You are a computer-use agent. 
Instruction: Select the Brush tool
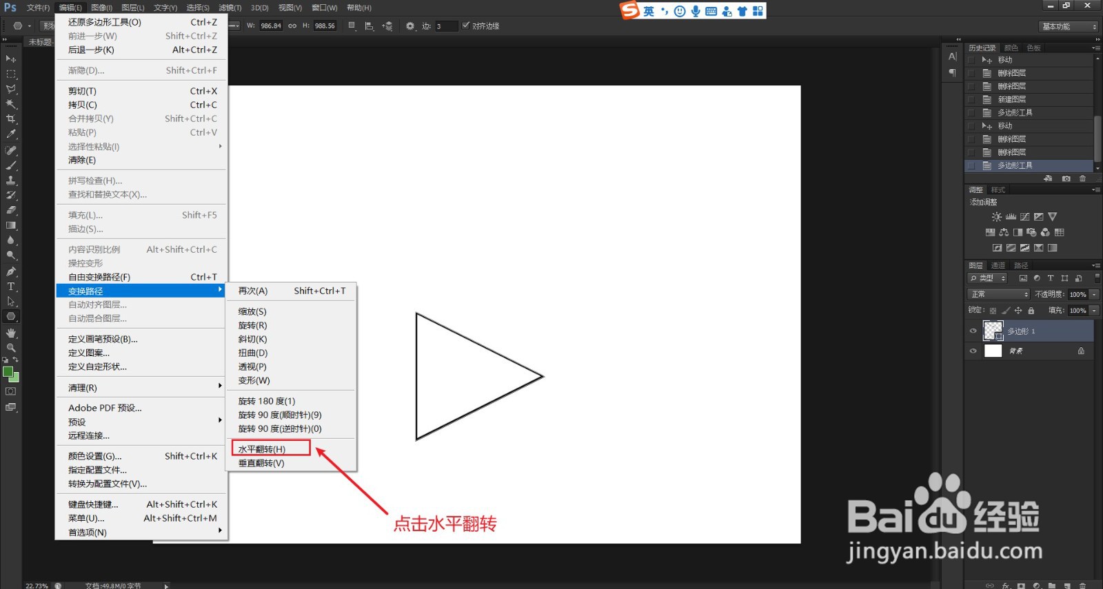point(11,165)
